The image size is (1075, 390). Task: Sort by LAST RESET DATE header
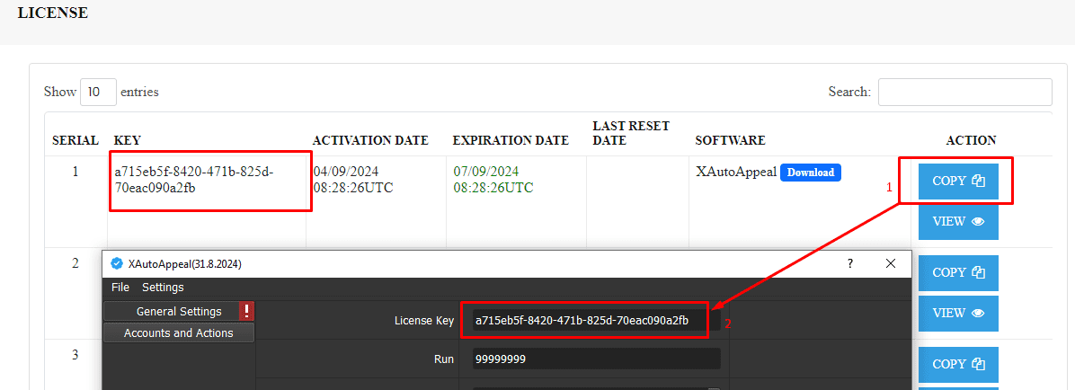point(631,133)
